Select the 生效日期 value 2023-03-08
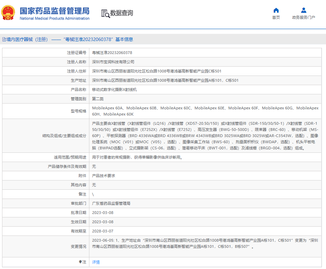Screen dimensions: 326x269 click(103, 222)
